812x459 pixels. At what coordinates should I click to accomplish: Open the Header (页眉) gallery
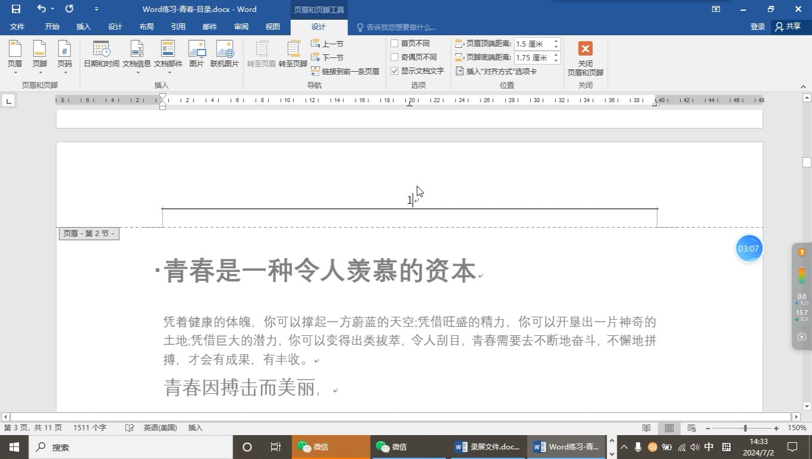pos(15,57)
